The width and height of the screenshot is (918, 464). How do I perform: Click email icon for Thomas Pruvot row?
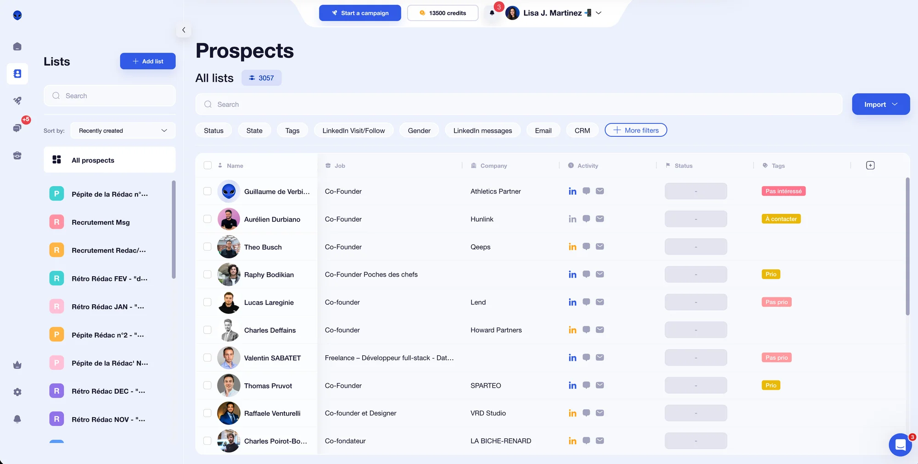(600, 385)
